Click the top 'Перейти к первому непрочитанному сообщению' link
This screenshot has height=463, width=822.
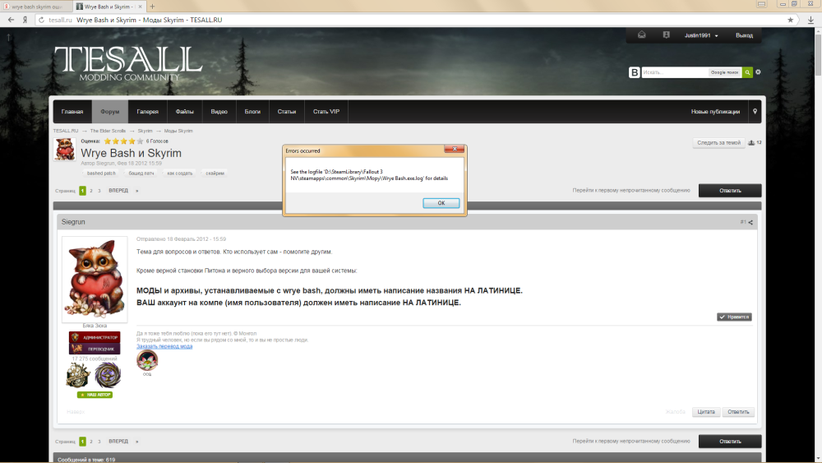[631, 191]
